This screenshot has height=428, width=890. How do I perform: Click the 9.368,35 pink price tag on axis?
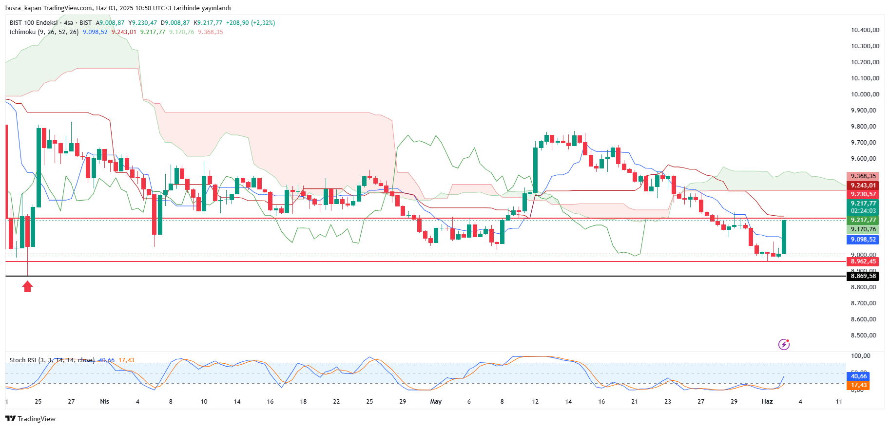863,176
